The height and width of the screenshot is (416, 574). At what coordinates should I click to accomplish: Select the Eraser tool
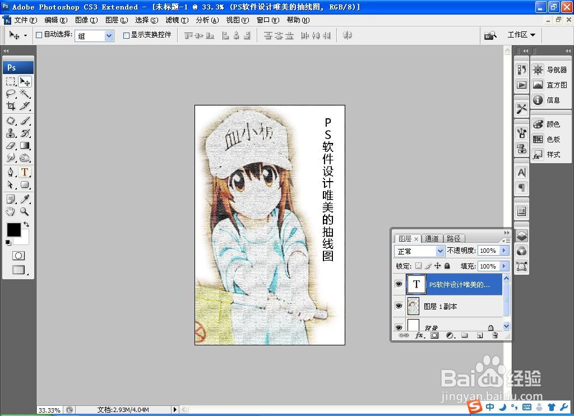11,145
